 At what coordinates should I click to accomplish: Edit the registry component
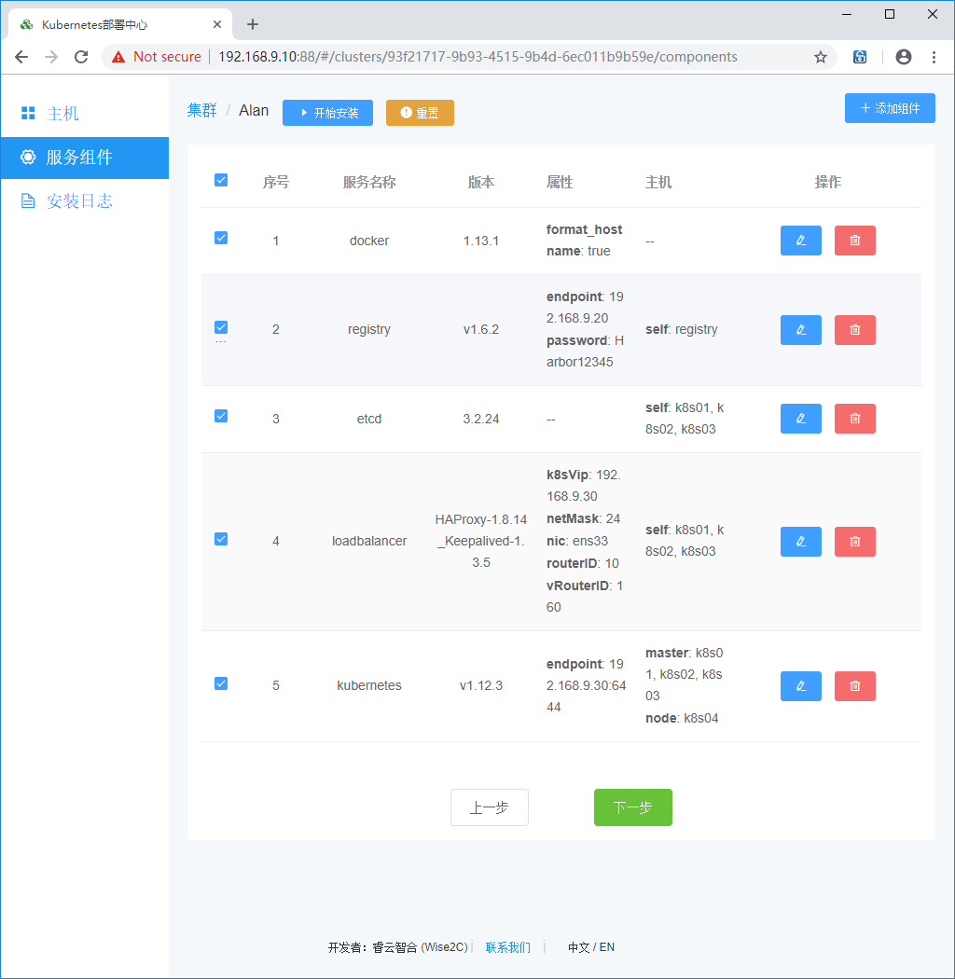[x=801, y=330]
